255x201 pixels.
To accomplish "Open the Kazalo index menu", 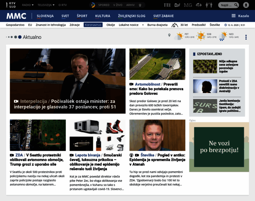I will pyautogui.click(x=244, y=16).
